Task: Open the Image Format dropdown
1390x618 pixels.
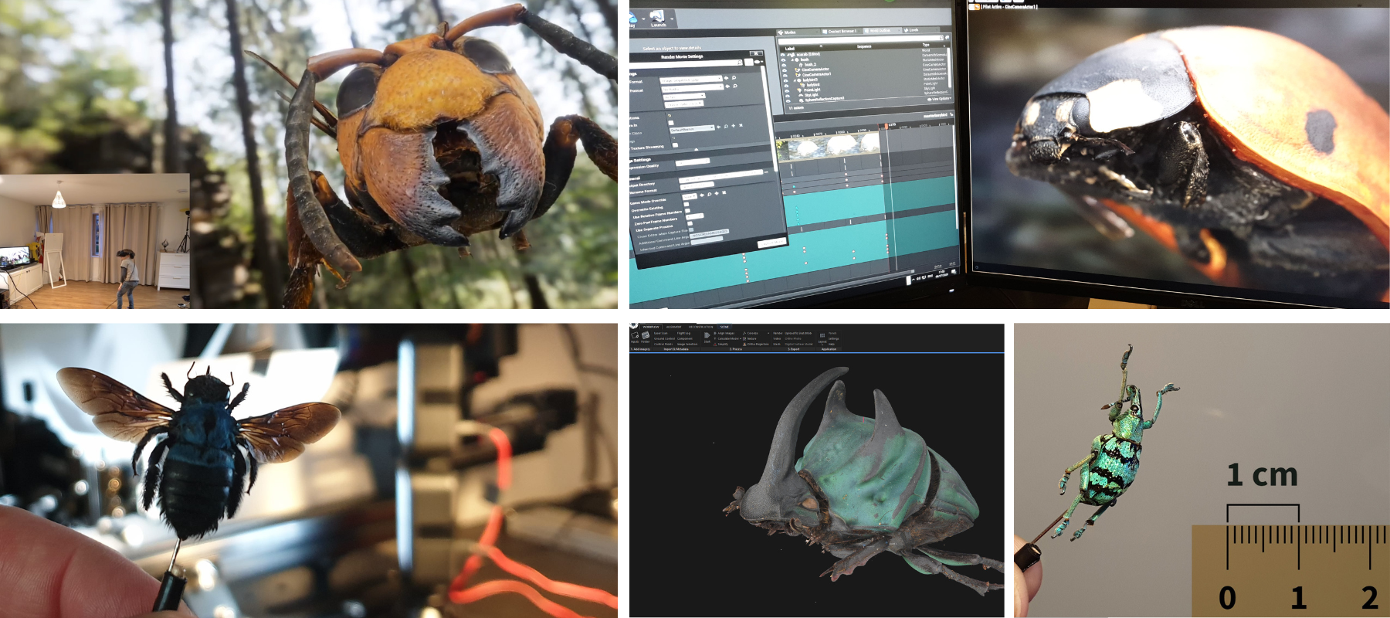Action: coord(691,80)
